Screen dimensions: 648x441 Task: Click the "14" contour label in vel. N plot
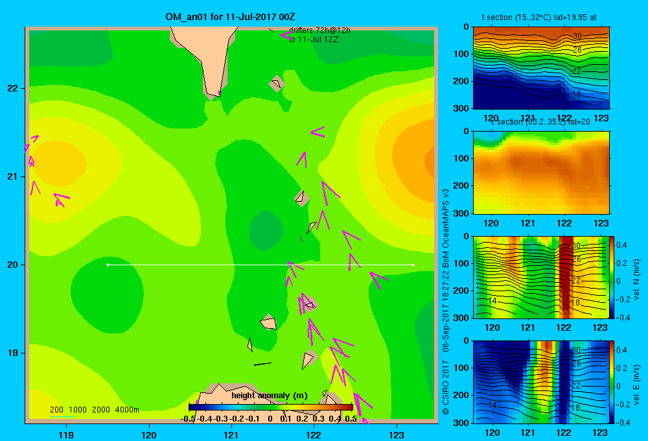tap(492, 301)
